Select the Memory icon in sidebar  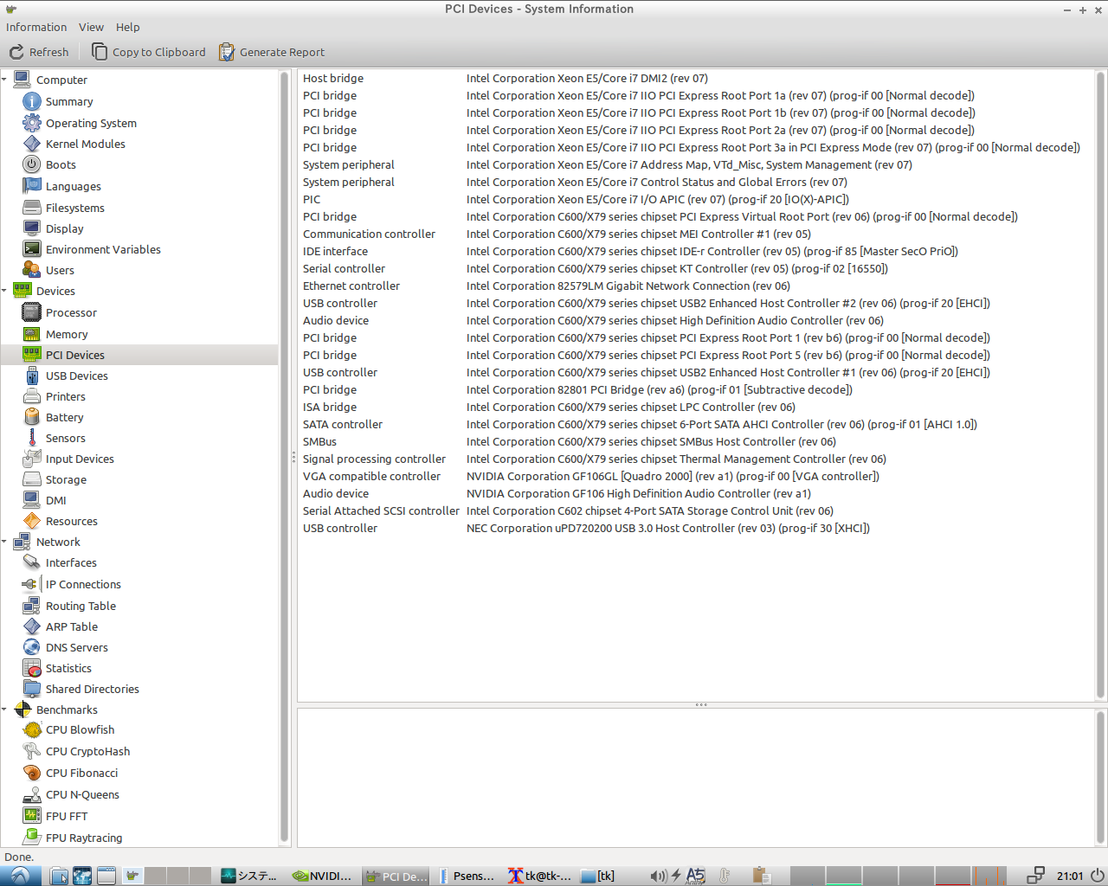[32, 334]
